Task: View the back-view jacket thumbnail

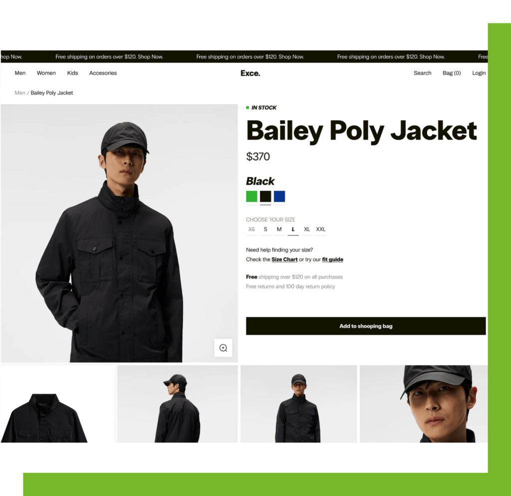Action: click(177, 404)
